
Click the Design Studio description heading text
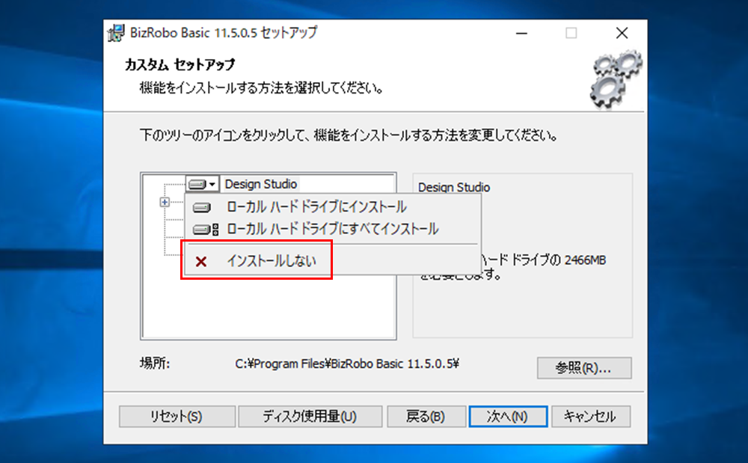(x=454, y=188)
